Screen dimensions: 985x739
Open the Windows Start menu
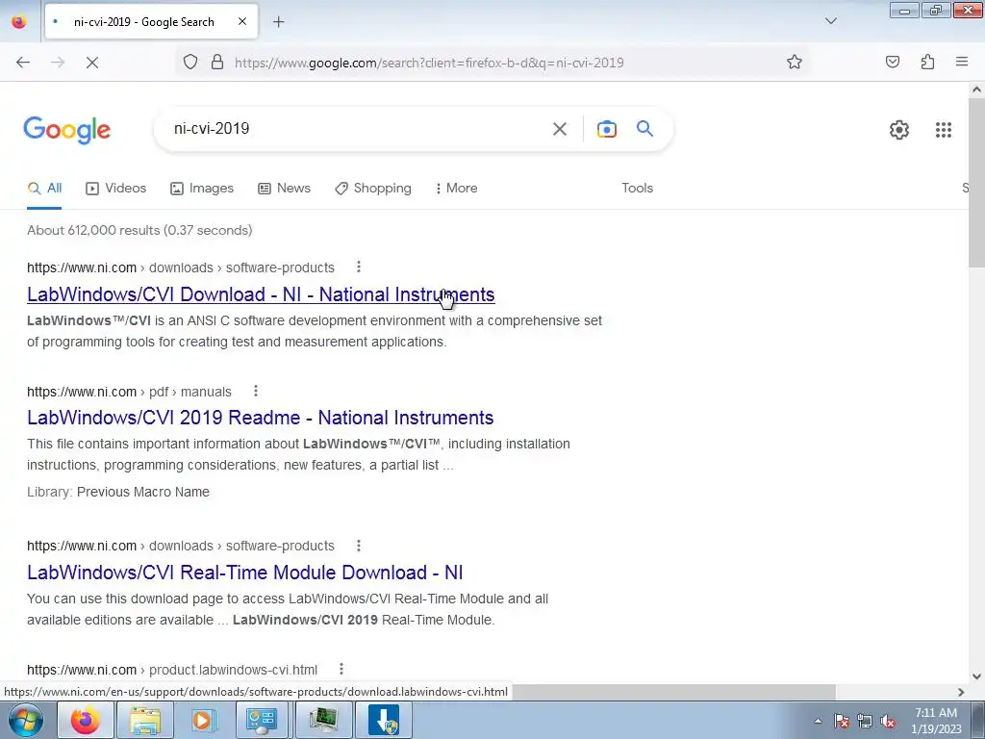26,720
